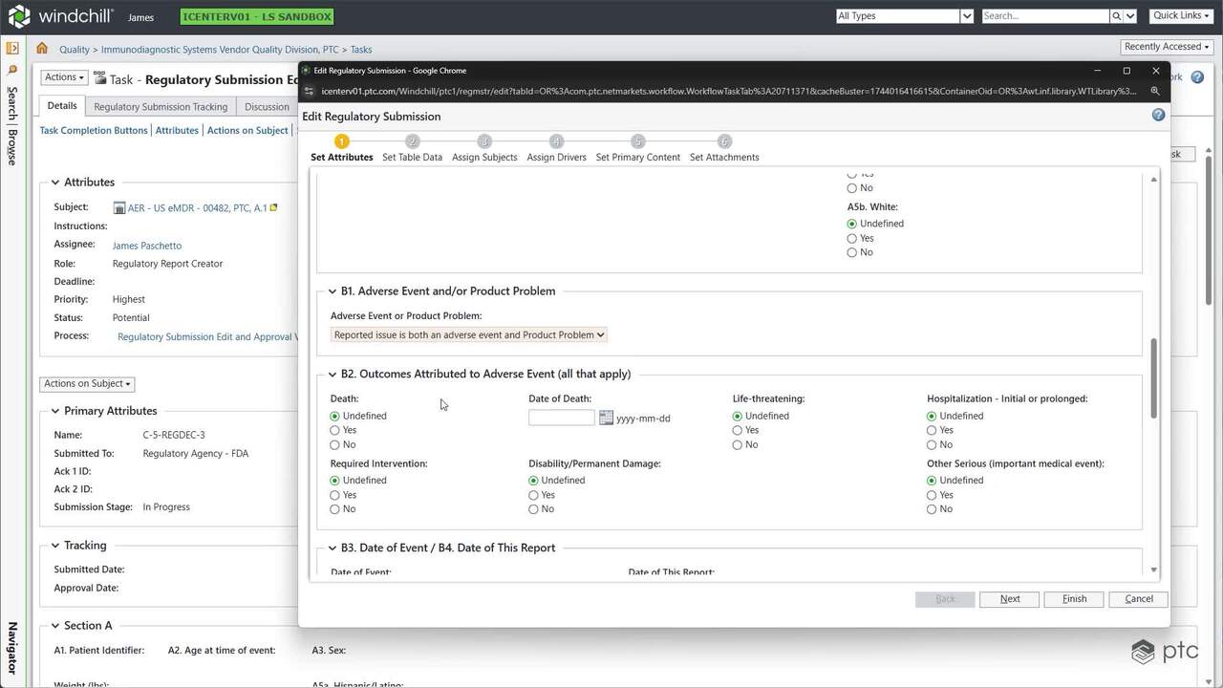Image resolution: width=1223 pixels, height=688 pixels.
Task: Click the Home icon in breadcrumb bar
Action: pyautogui.click(x=42, y=49)
